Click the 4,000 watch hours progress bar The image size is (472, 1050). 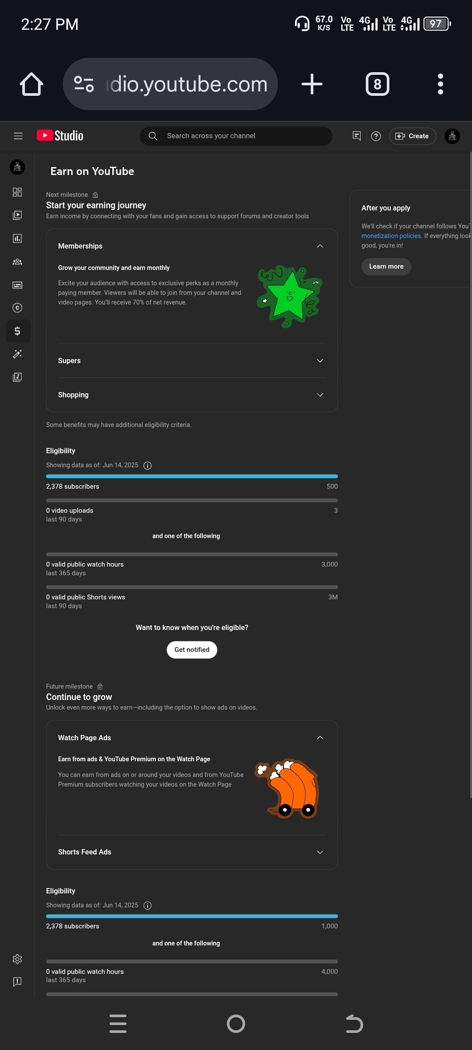[192, 961]
